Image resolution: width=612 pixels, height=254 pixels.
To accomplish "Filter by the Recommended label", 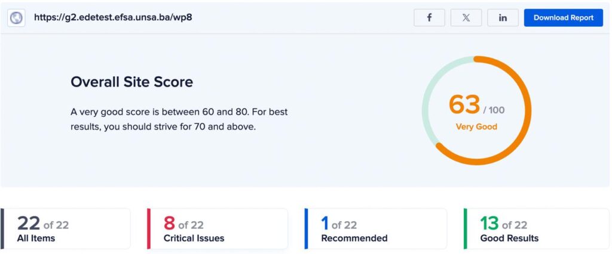I will pyautogui.click(x=354, y=238).
